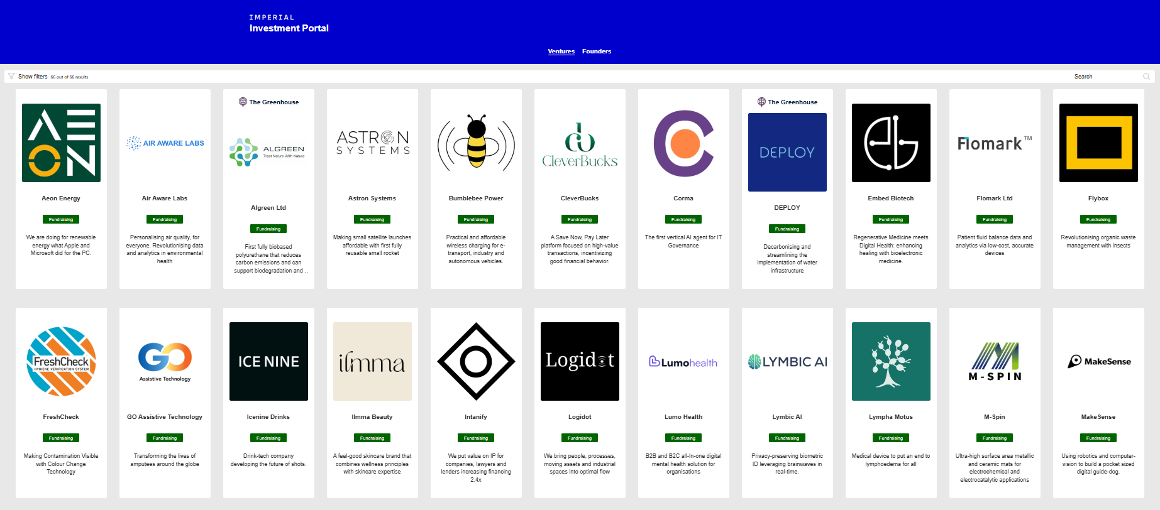Open the Lympha Motus tree logo

[x=891, y=361]
